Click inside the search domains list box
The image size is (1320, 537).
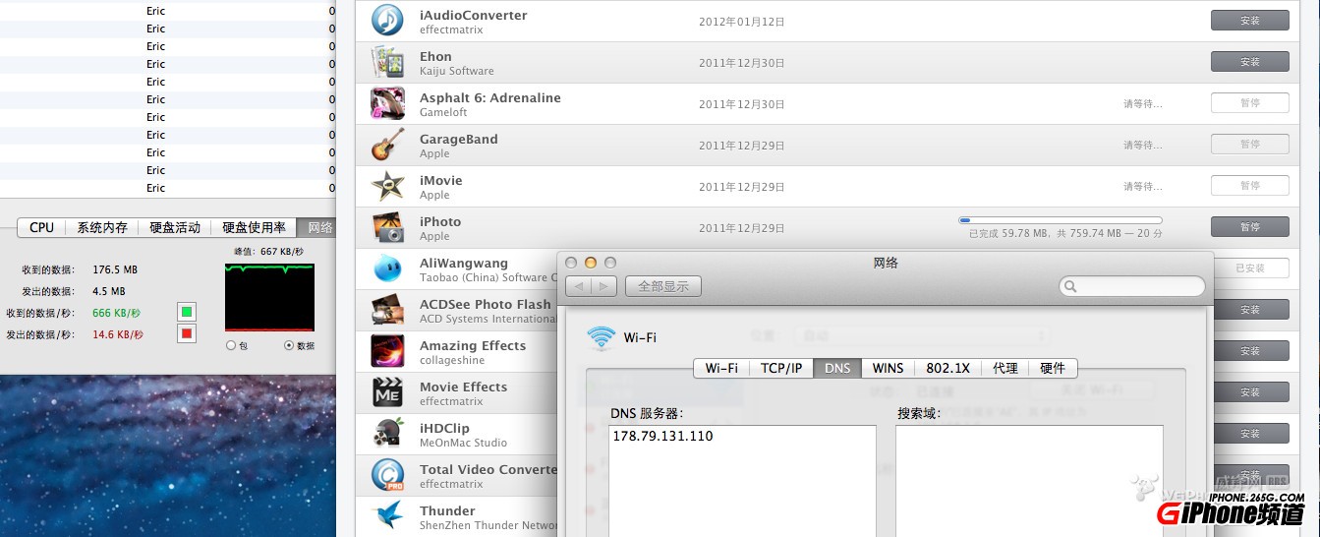click(1029, 481)
